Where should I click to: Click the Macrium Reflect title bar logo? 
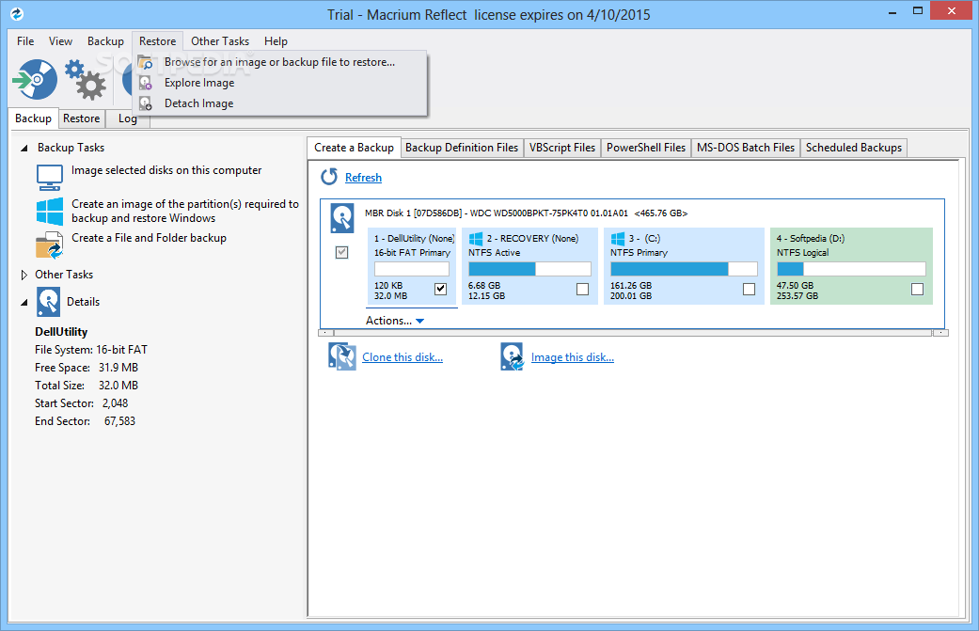17,14
